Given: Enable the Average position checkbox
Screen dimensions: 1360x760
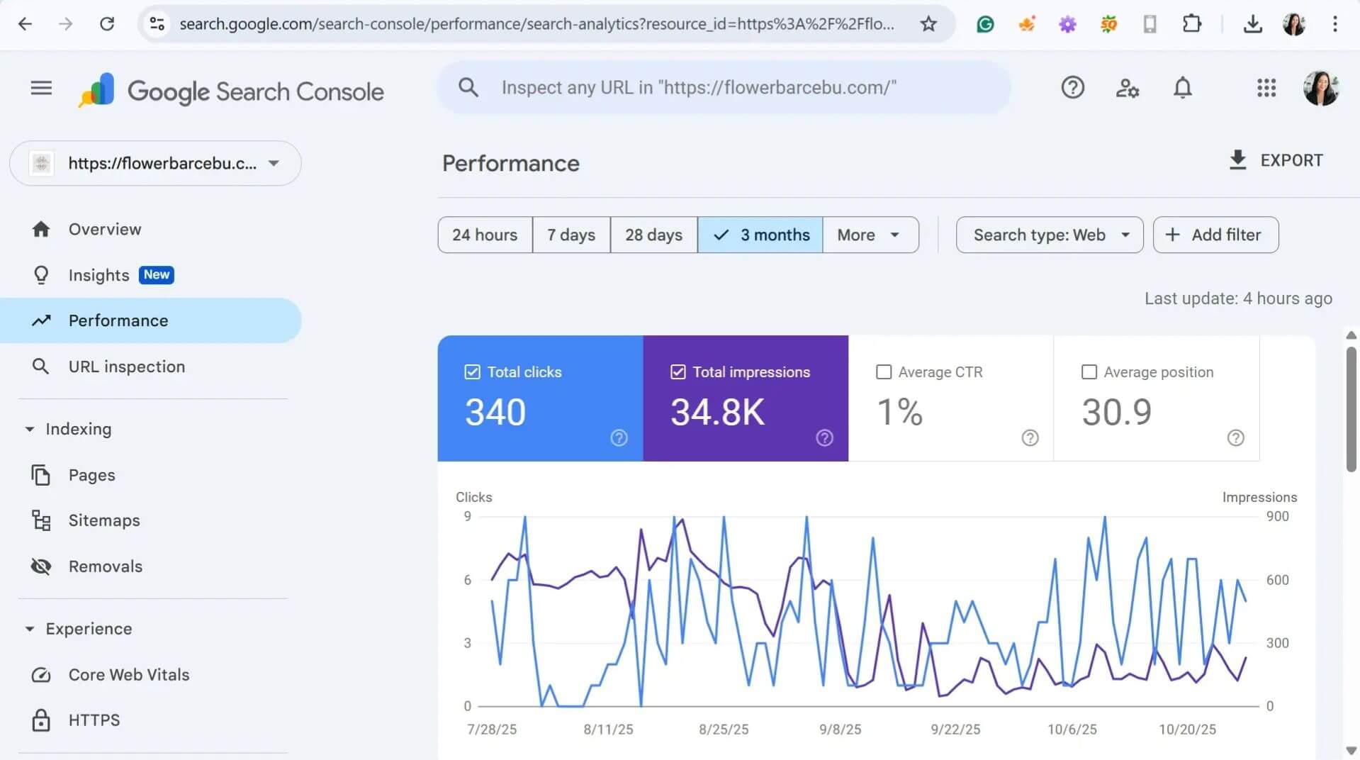Looking at the screenshot, I should pos(1089,372).
